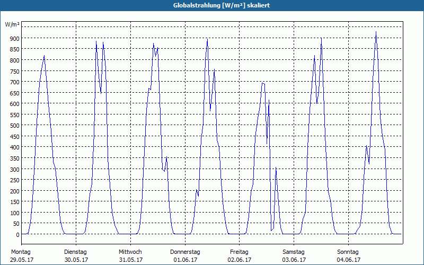Click the date label 30.05.17
Image resolution: width=424 pixels, height=265 pixels.
pos(76,260)
